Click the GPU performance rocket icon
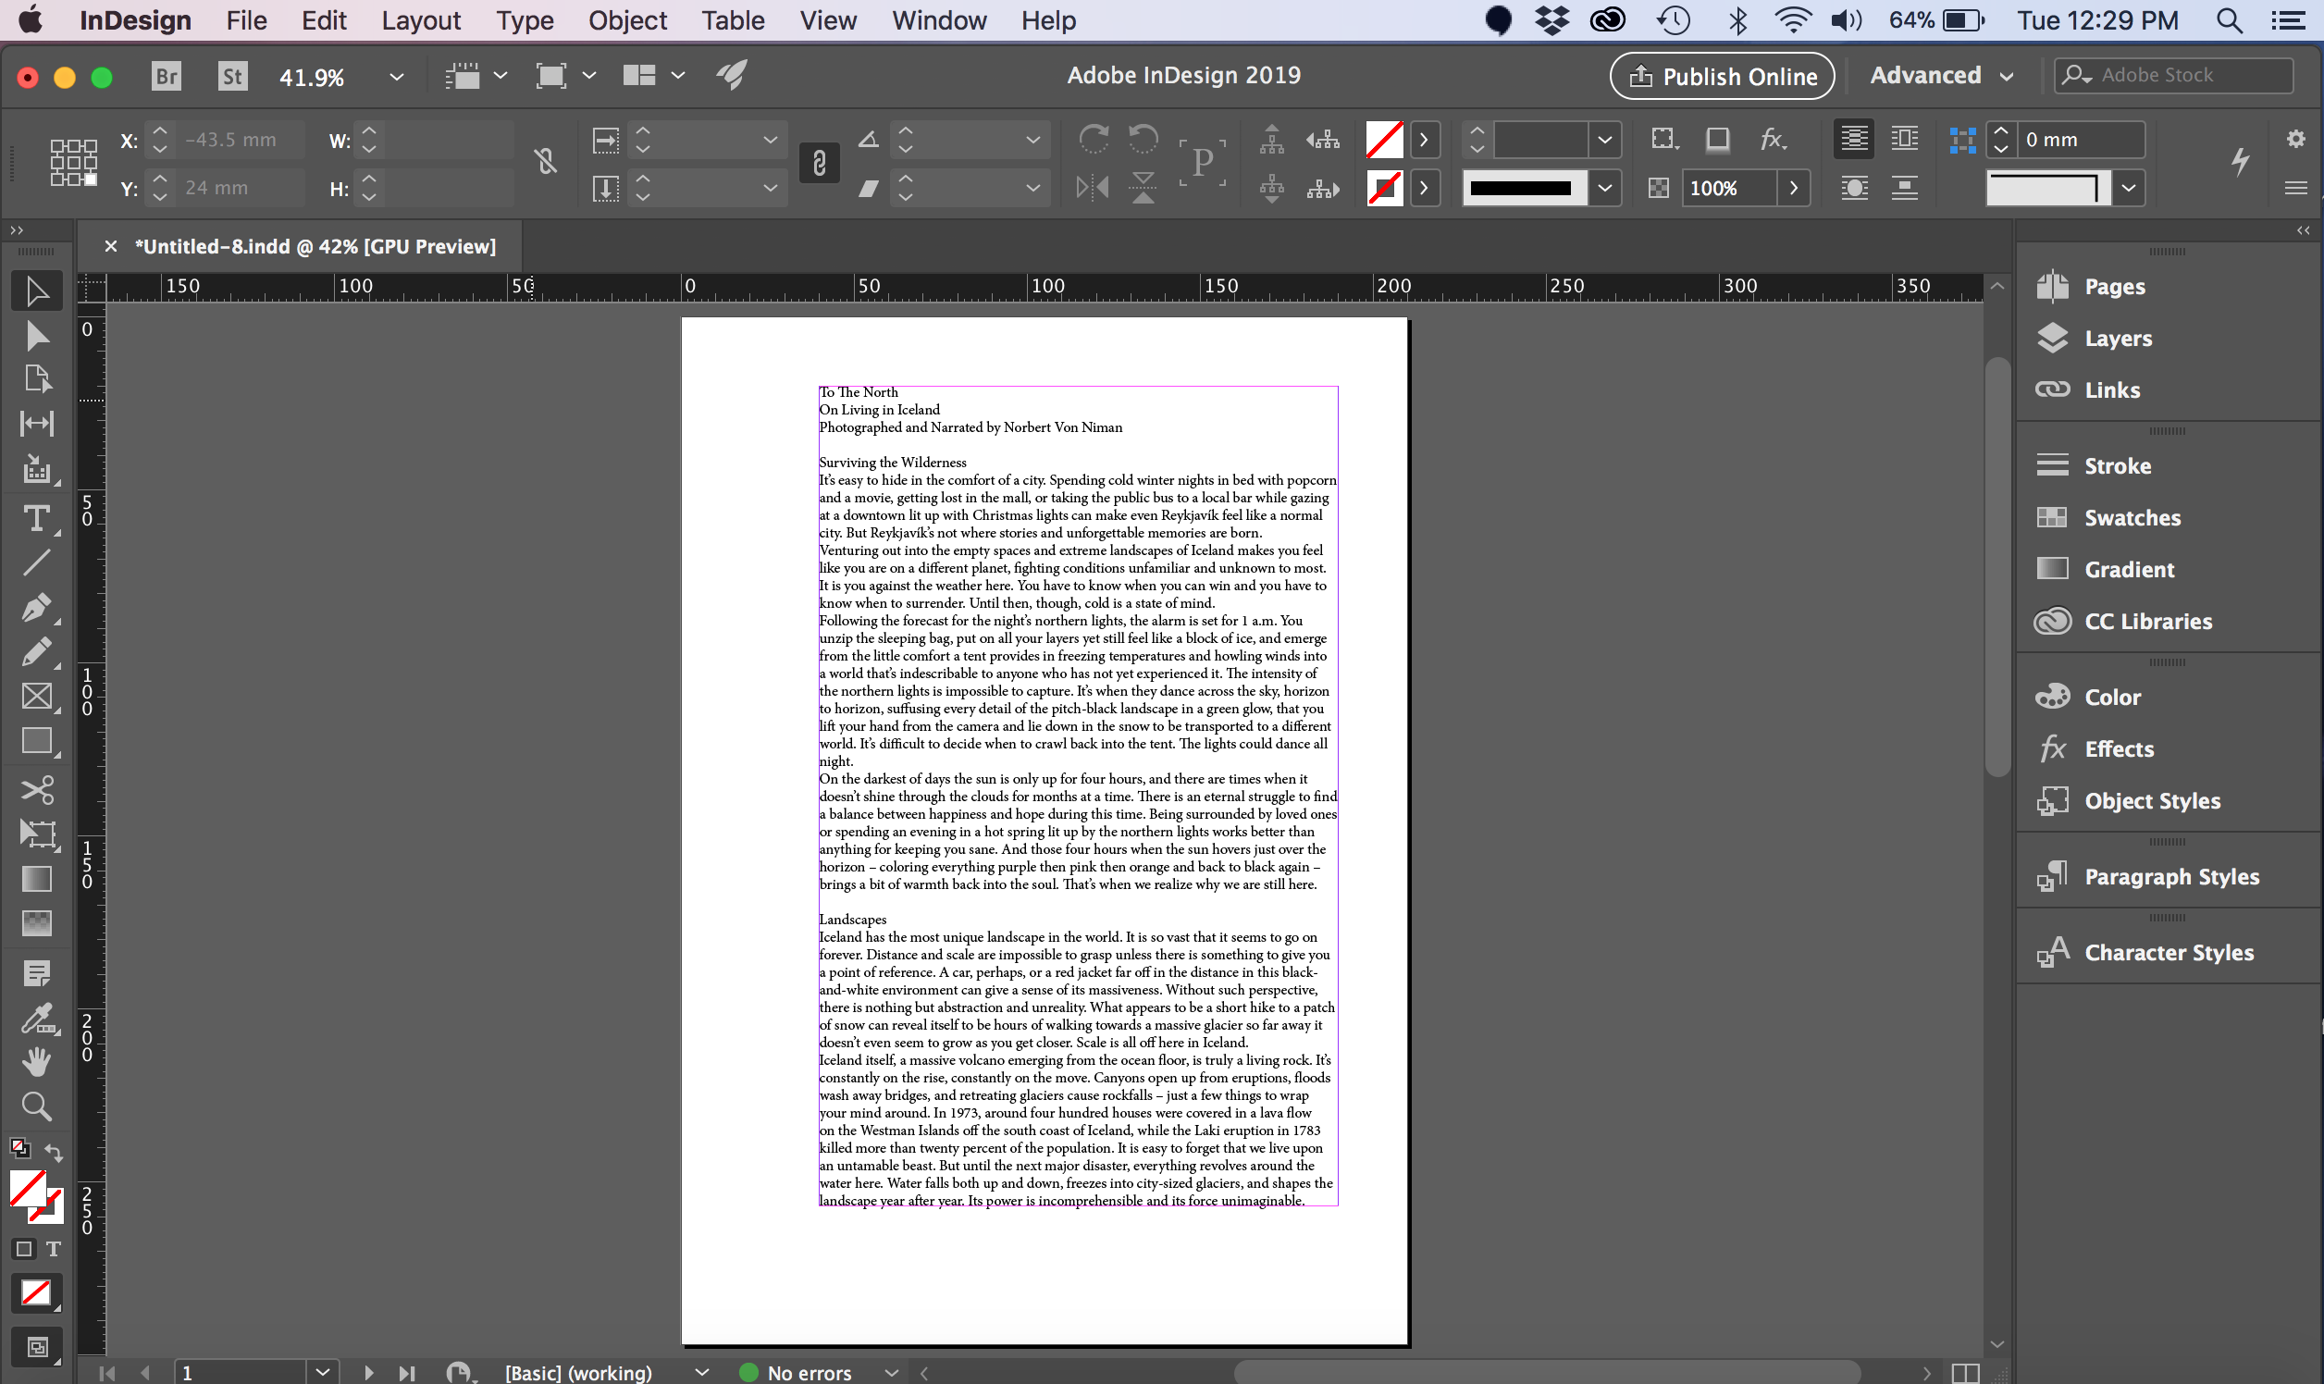The height and width of the screenshot is (1384, 2324). pyautogui.click(x=732, y=76)
